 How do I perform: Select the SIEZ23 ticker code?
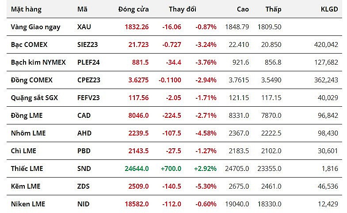[x=88, y=44]
